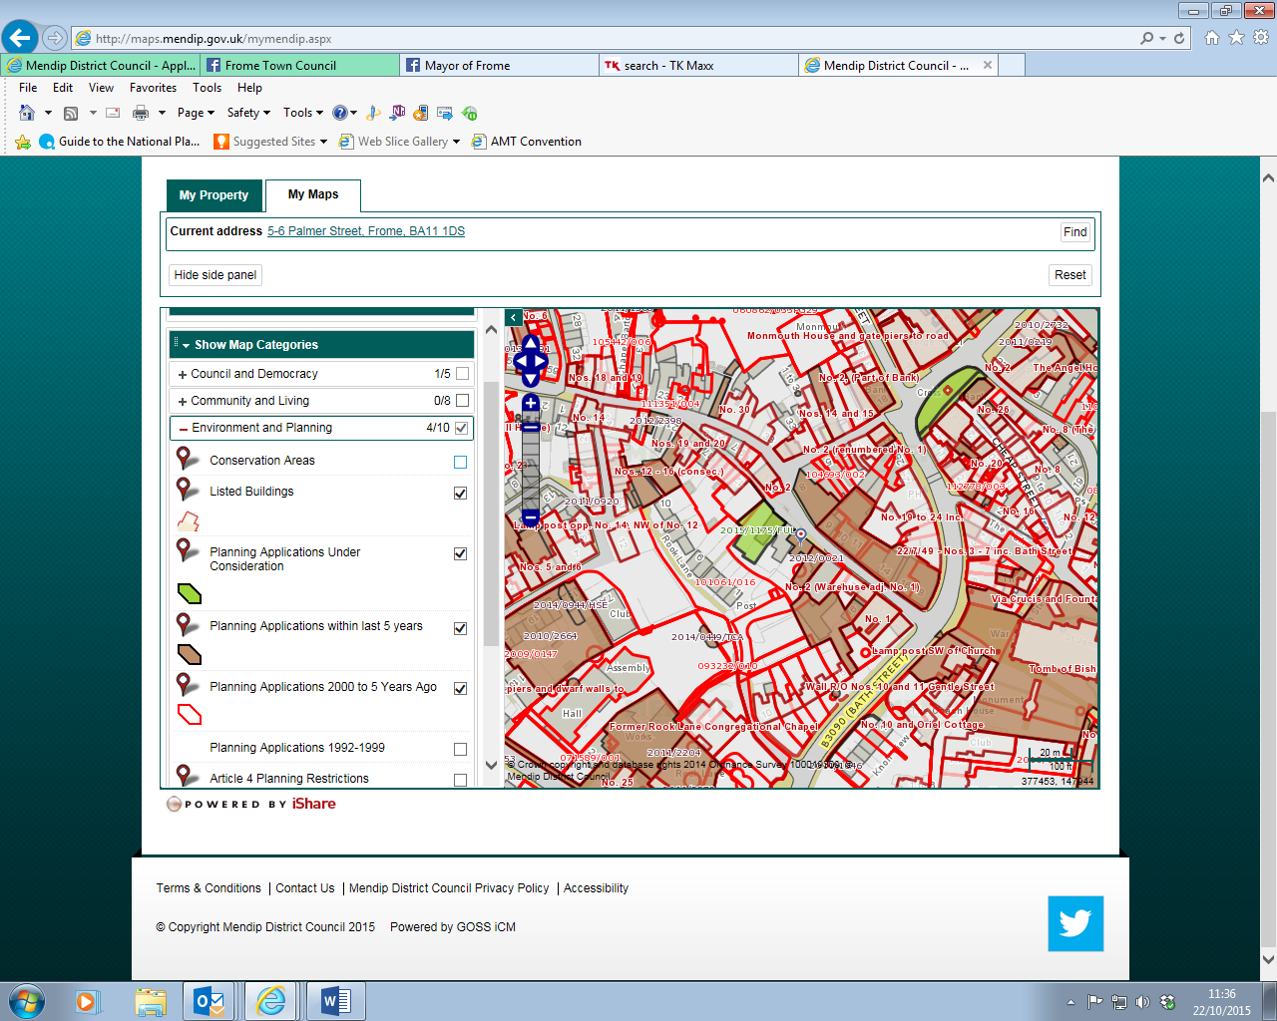This screenshot has height=1021, width=1277.
Task: Click the Reset button
Action: point(1070,275)
